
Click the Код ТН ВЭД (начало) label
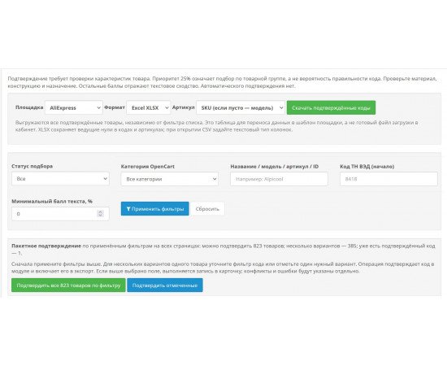[367, 166]
